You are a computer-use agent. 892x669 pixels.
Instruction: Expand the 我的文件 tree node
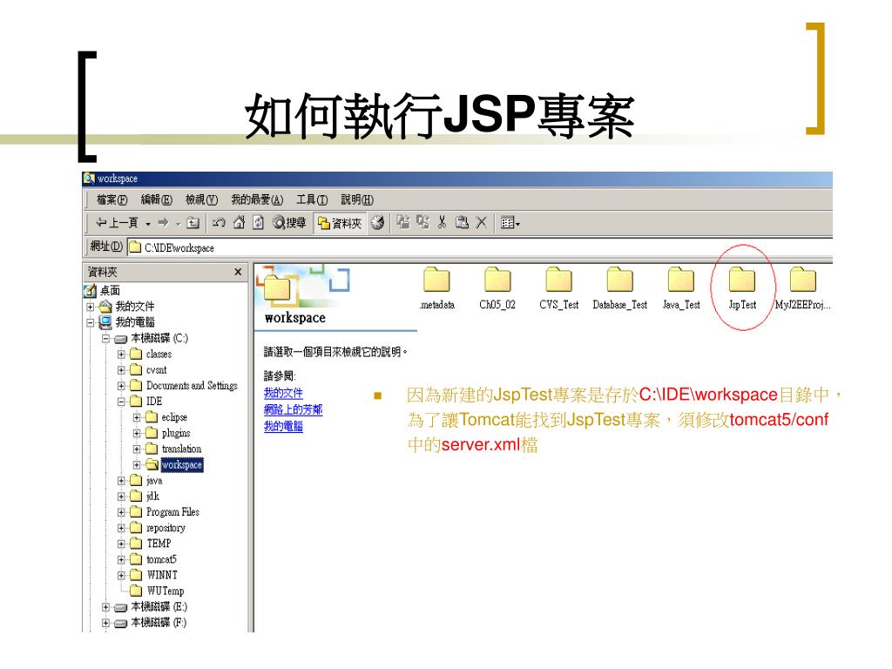click(x=90, y=307)
